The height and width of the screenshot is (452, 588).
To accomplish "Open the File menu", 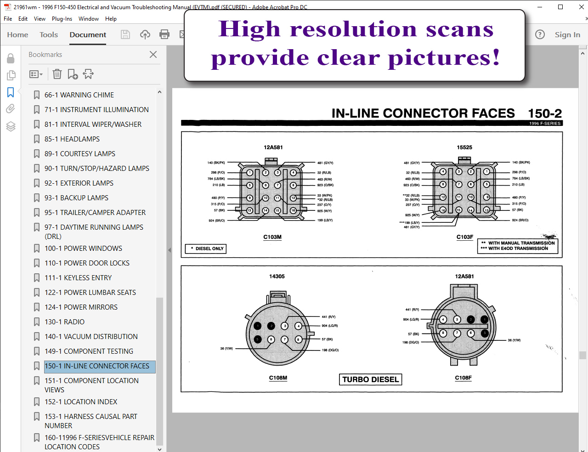I will point(8,19).
